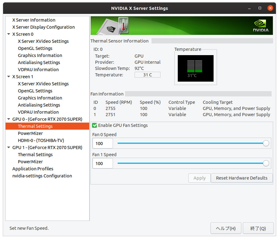Click the Cooling Target column header

click(x=218, y=102)
